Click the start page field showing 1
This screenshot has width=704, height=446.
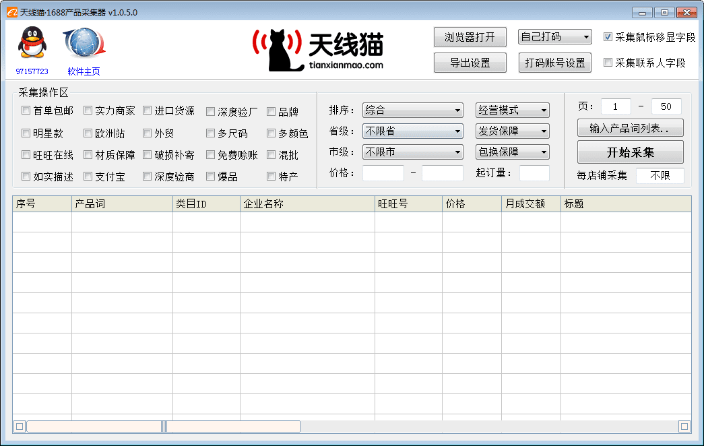[616, 106]
